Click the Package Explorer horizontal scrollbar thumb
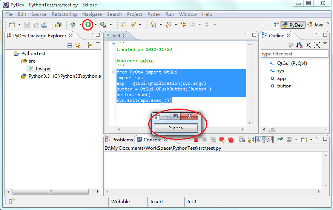333x210 pixels. coord(50,192)
